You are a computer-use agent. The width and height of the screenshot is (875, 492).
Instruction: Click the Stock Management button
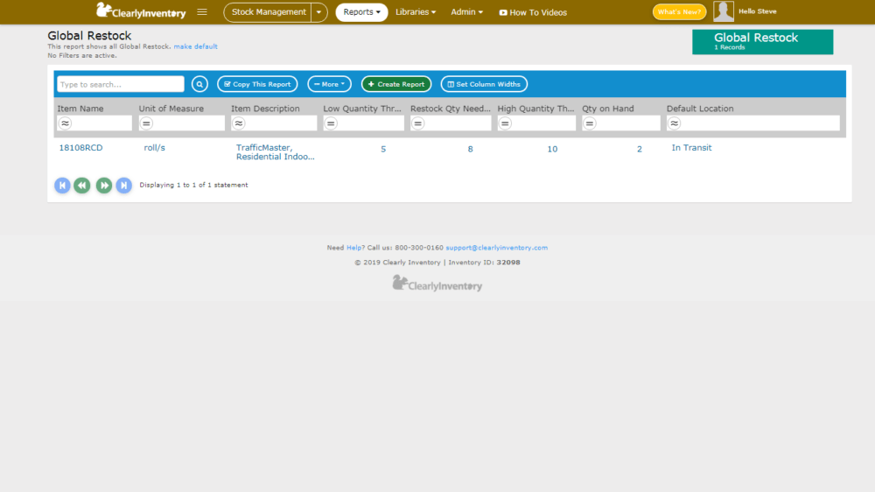coord(269,12)
